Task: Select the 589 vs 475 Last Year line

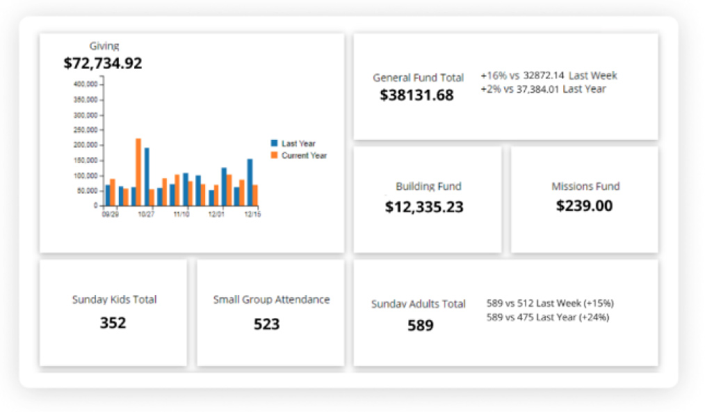Action: pyautogui.click(x=547, y=317)
